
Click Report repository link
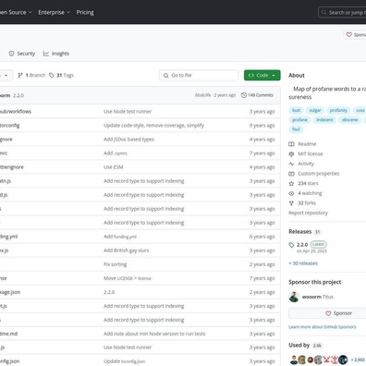pyautogui.click(x=308, y=213)
